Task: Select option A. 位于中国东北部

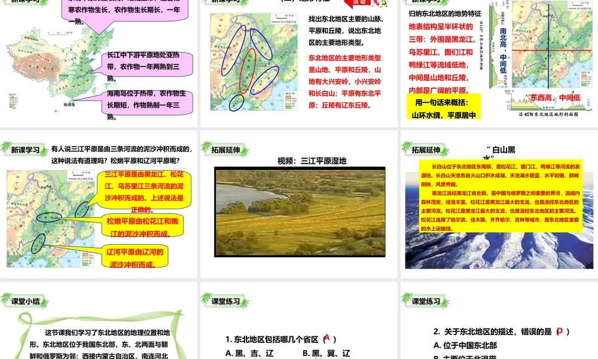Action: coord(465,346)
